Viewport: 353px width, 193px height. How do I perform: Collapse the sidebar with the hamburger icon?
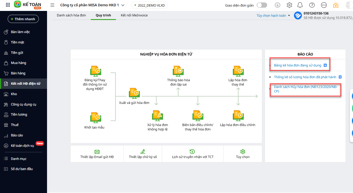pos(52,5)
